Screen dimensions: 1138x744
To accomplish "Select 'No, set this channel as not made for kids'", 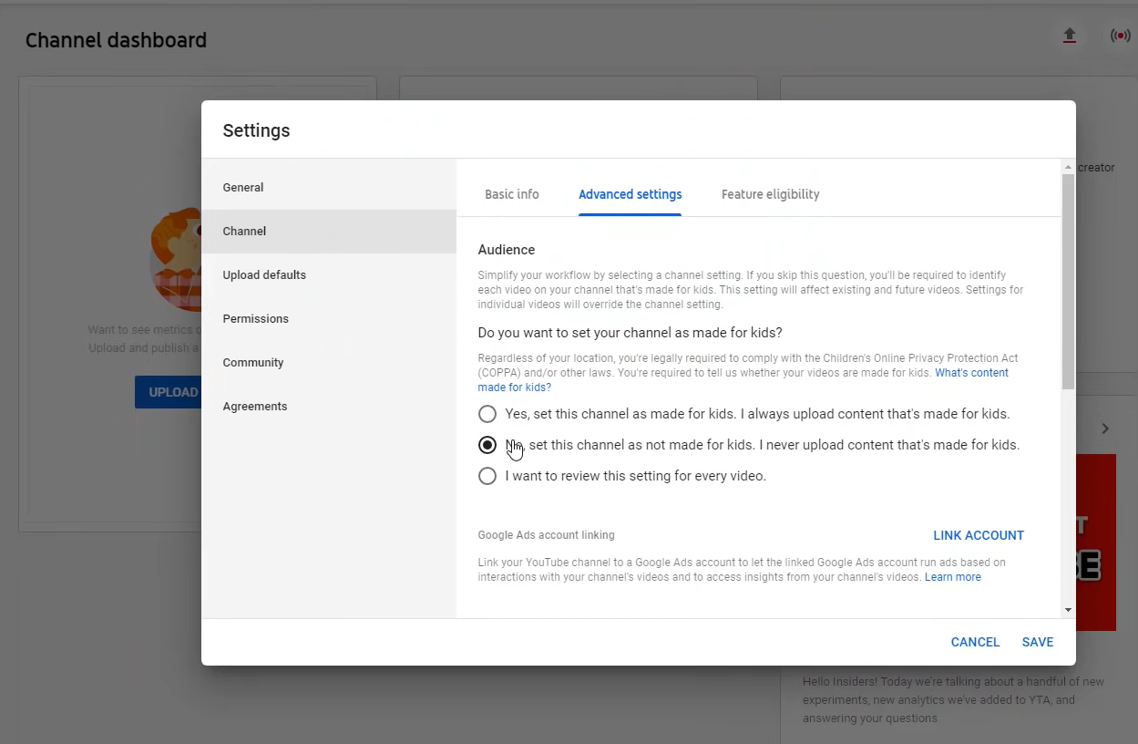I will [487, 445].
